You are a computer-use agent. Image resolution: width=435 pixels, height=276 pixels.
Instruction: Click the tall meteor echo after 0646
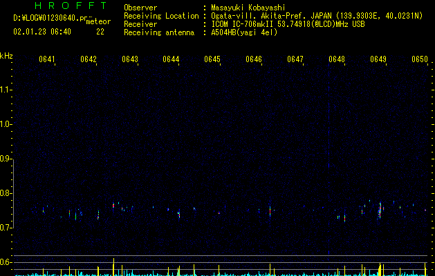270,212
